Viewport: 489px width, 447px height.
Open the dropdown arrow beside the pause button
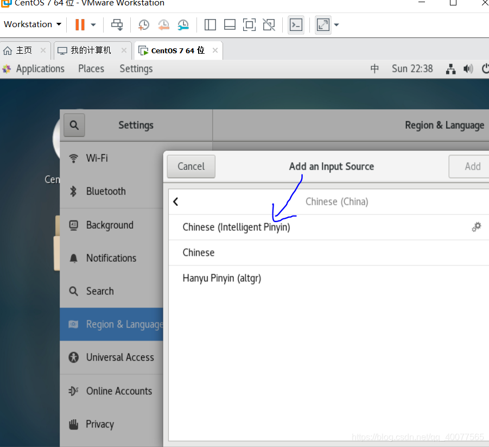pos(93,25)
